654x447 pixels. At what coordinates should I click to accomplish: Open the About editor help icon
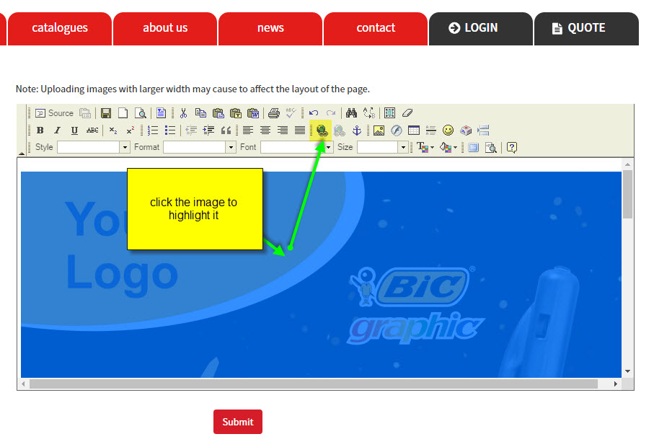click(512, 147)
